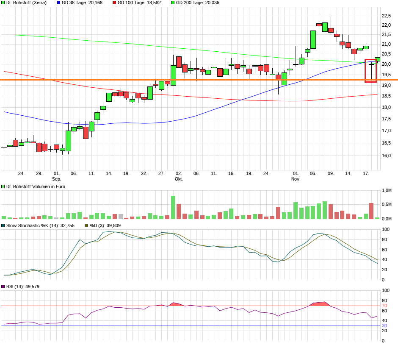This screenshot has height=345, width=398.
Task: Click the tall green candle on 06. November
Action: click(x=313, y=40)
